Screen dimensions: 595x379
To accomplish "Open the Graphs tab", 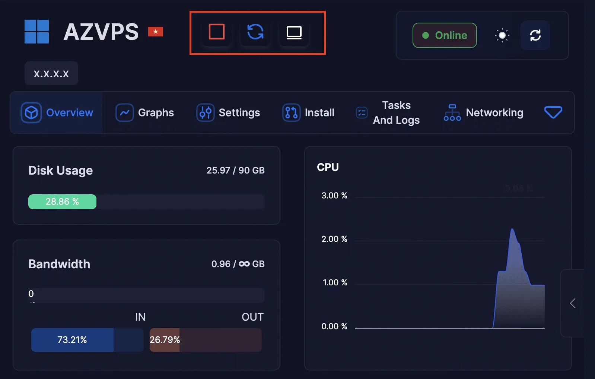I will pyautogui.click(x=144, y=113).
